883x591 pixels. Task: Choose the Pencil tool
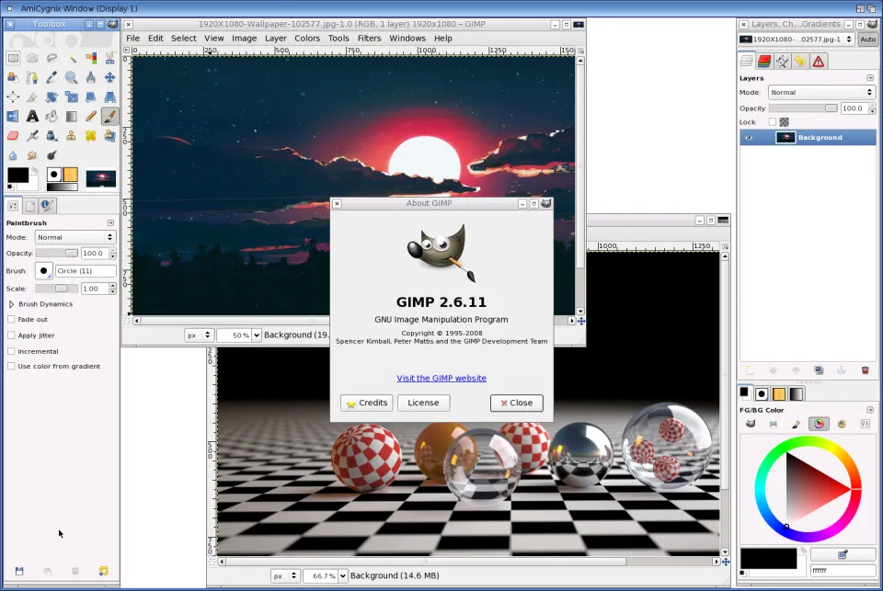(x=90, y=117)
